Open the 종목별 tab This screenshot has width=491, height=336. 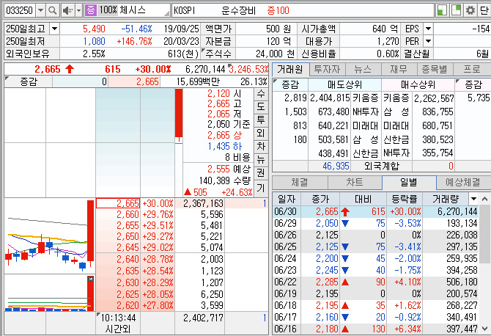[435, 69]
